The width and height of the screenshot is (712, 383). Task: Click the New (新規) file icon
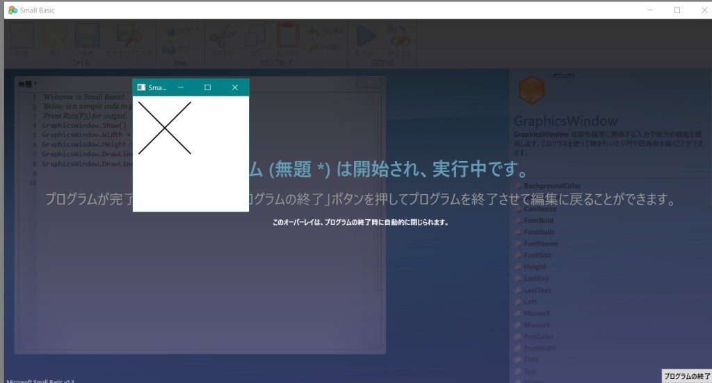click(22, 36)
